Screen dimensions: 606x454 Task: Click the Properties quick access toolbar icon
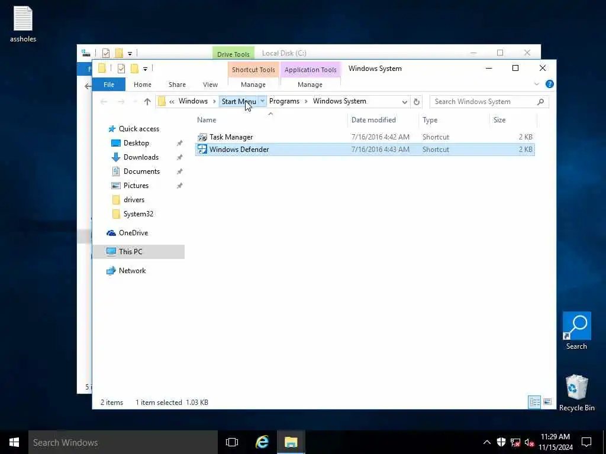(121, 69)
